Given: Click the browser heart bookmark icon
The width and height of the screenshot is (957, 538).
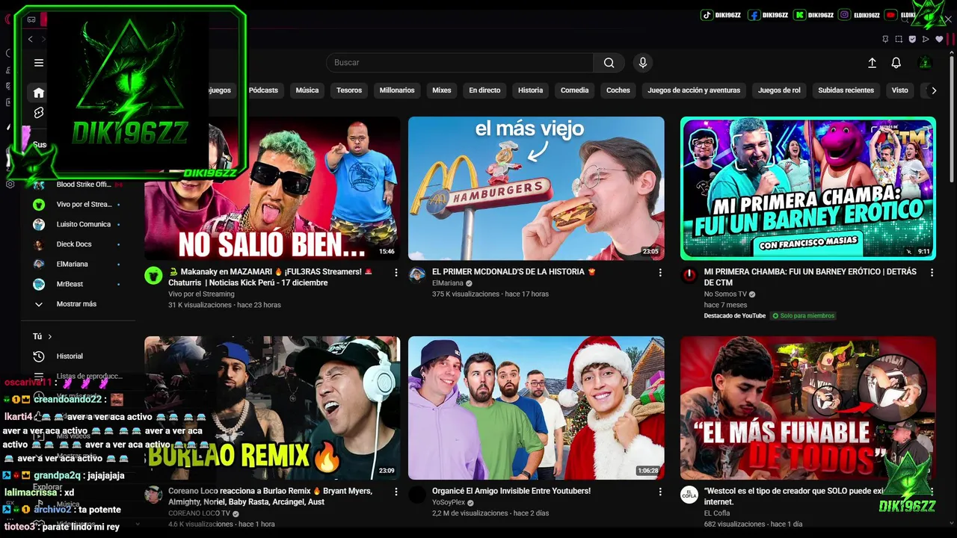Looking at the screenshot, I should pyautogui.click(x=939, y=39).
